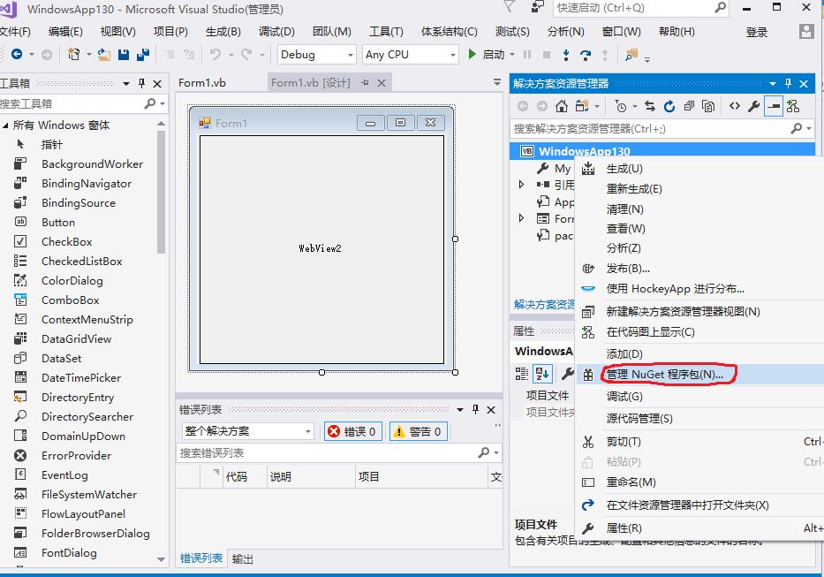Click the toolbox vertical scrollbar
The height and width of the screenshot is (577, 824).
161,193
